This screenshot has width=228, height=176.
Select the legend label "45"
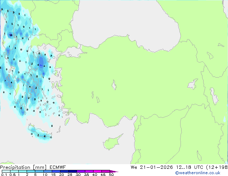103,175
